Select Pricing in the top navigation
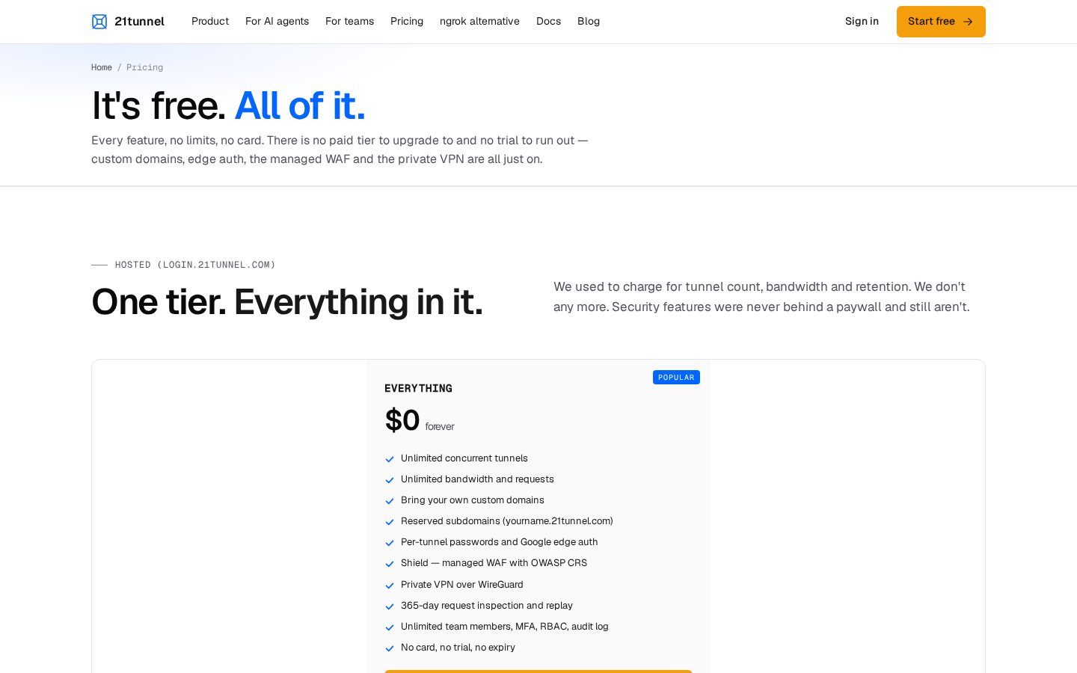Screen dimensions: 1077x673 pyautogui.click(x=407, y=22)
